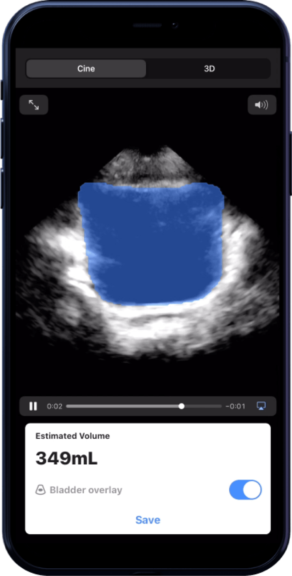Click the Bladder overlay text label

[x=86, y=490]
